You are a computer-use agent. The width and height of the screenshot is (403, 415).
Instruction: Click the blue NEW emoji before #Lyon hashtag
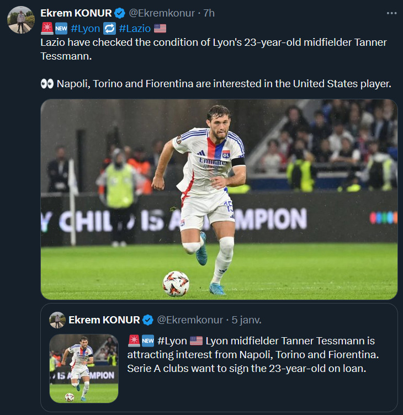coord(61,28)
